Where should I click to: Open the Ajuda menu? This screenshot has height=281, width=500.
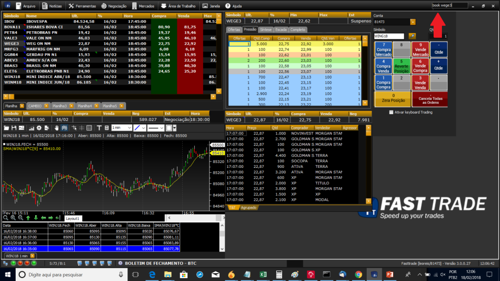pyautogui.click(x=234, y=6)
